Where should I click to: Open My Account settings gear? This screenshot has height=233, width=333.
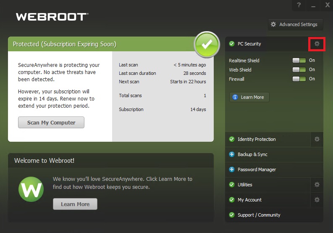click(317, 200)
